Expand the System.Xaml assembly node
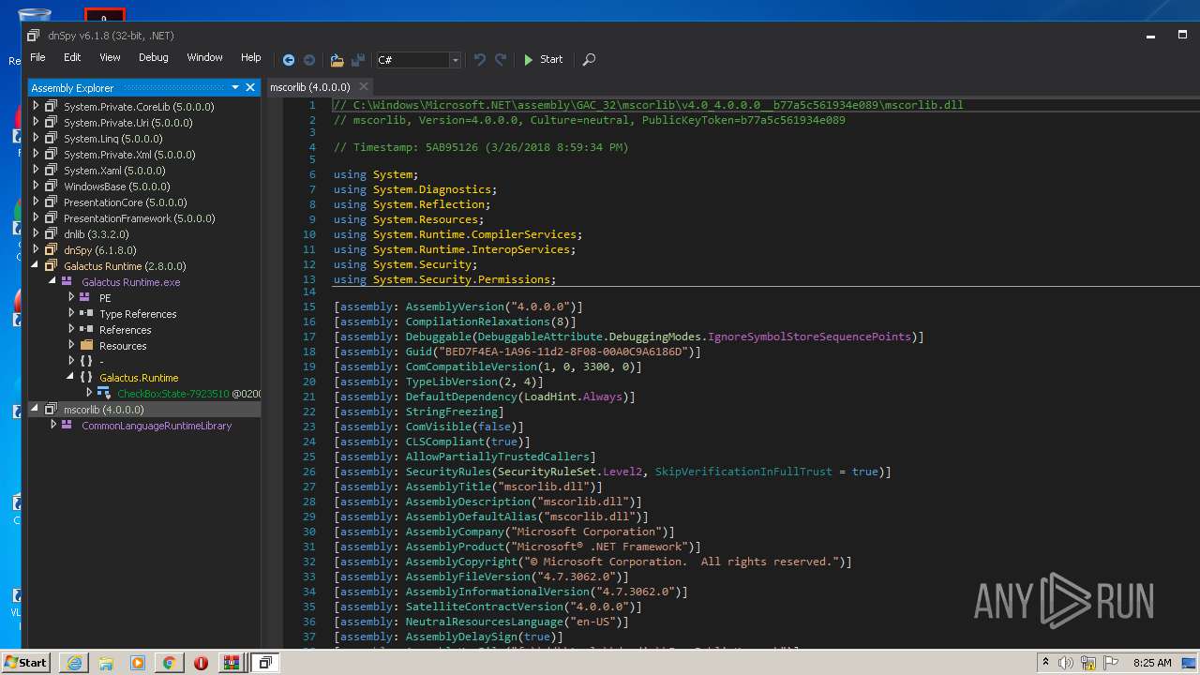Screen dimensions: 1200x675 click(x=37, y=170)
